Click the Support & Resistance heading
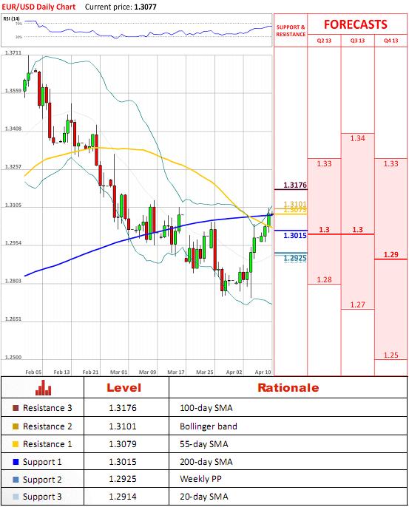409x507 pixels. tap(291, 31)
